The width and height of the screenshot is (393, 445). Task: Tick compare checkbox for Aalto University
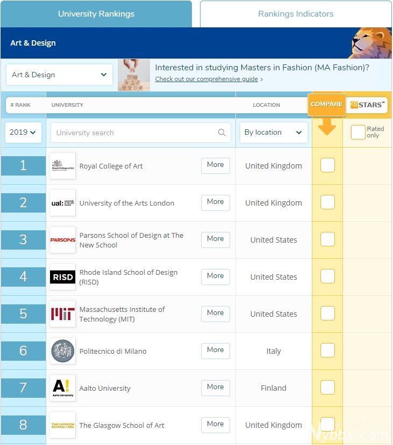coord(327,388)
